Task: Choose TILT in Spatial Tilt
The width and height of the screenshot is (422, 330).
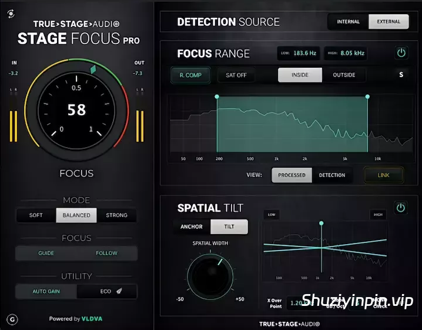Action: [229, 226]
